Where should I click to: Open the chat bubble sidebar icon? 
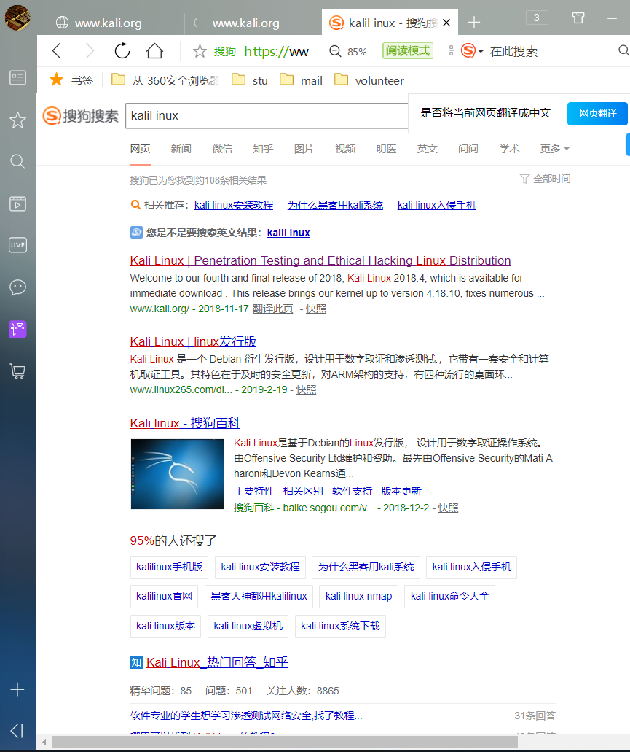[x=17, y=287]
